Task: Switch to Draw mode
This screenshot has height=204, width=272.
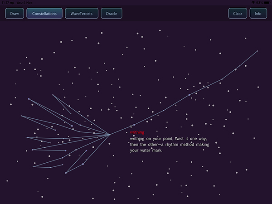Action: tap(14, 14)
